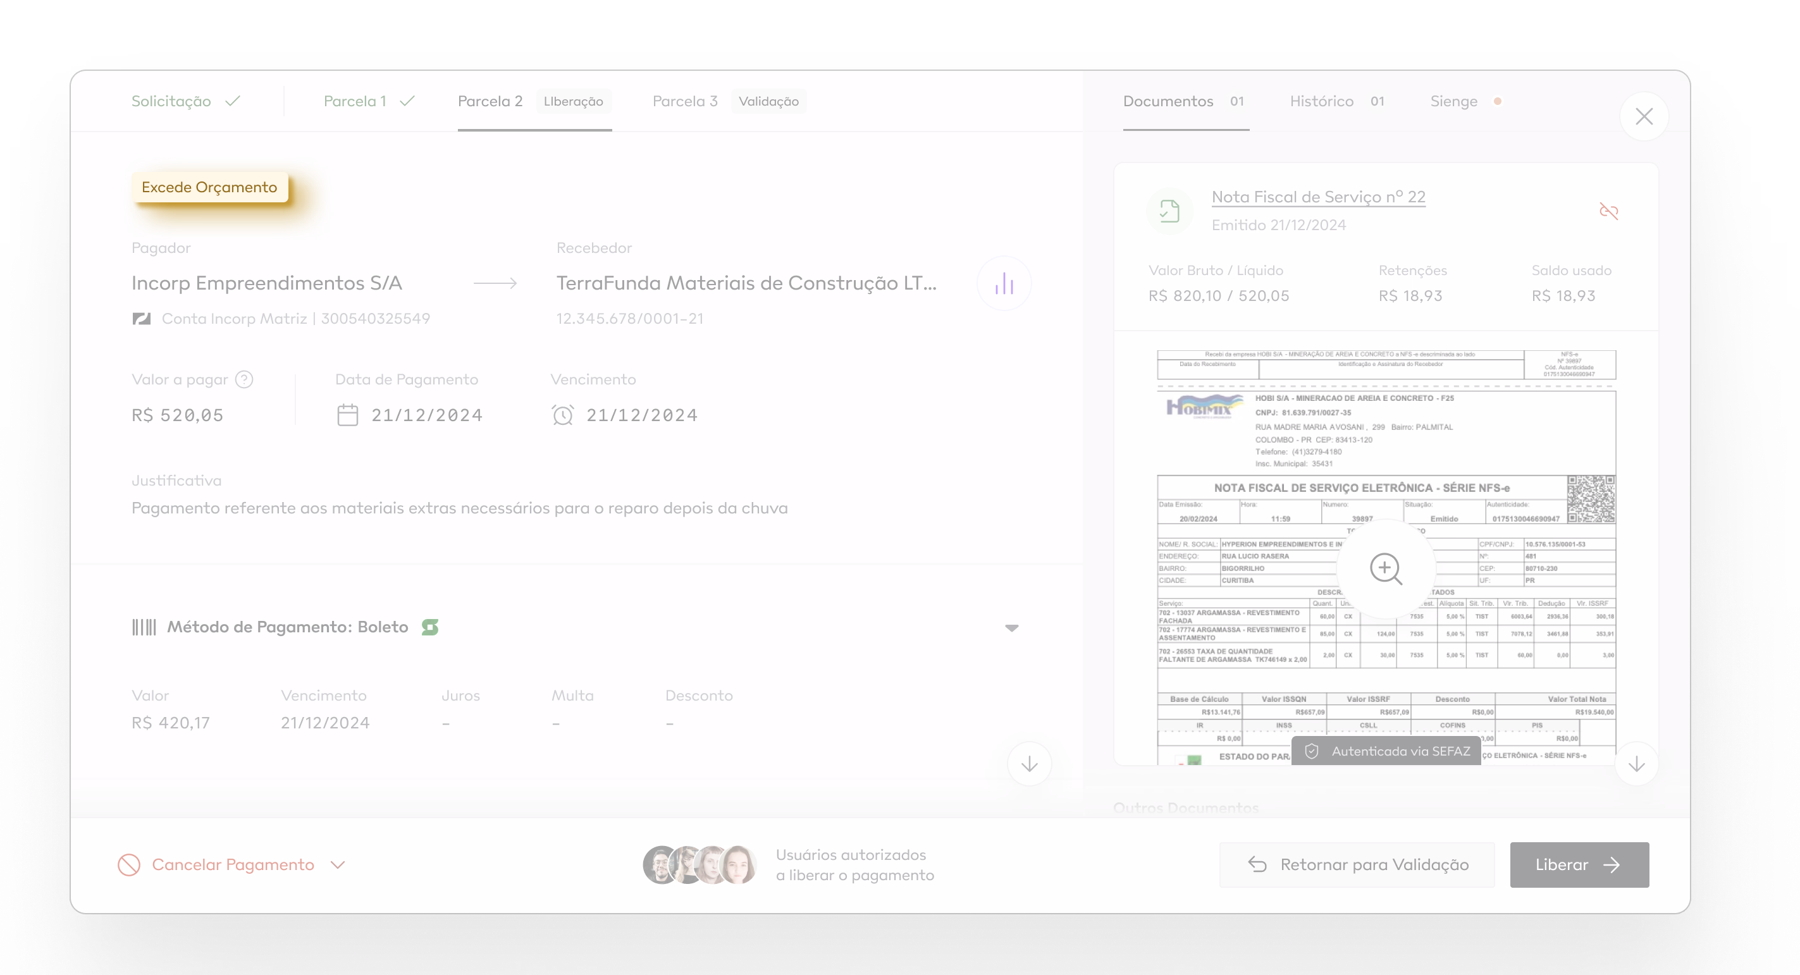Click the Outros Documentos heading
Image resolution: width=1800 pixels, height=975 pixels.
coord(1186,808)
